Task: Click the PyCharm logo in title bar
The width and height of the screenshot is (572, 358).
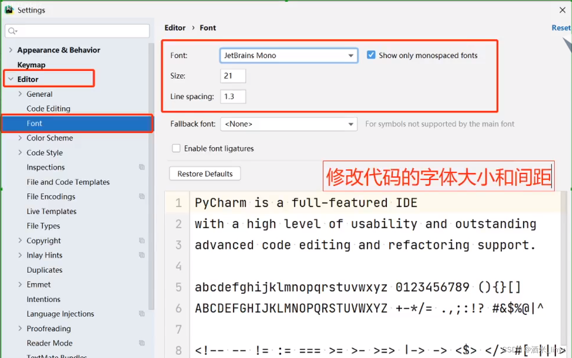Action: [9, 10]
